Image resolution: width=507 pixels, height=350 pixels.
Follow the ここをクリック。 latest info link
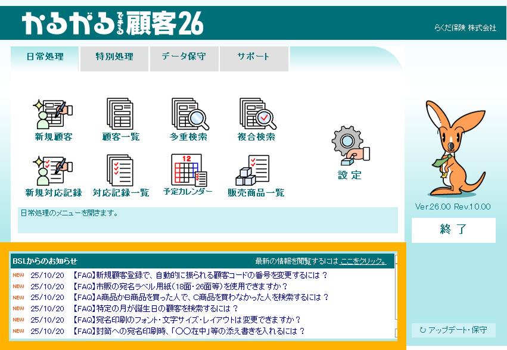click(x=363, y=261)
